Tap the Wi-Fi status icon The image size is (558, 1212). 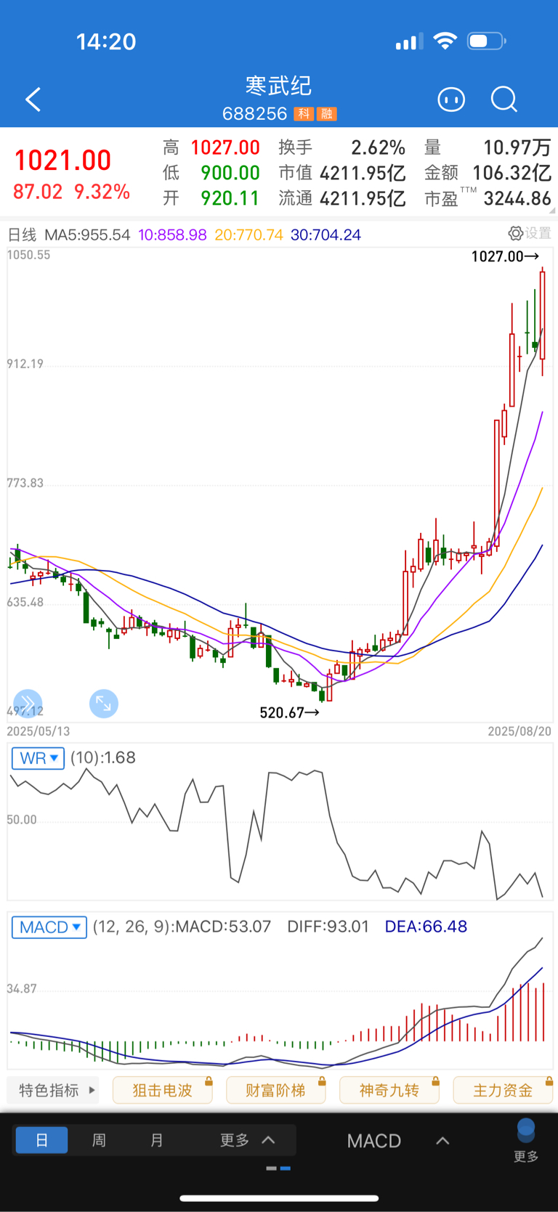pos(445,41)
